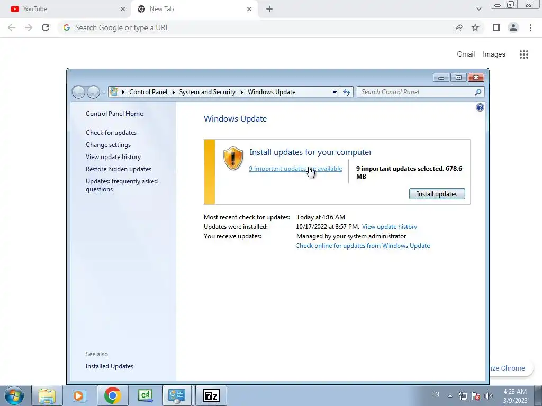
Task: Click Check for updates in sidebar
Action: tap(111, 133)
